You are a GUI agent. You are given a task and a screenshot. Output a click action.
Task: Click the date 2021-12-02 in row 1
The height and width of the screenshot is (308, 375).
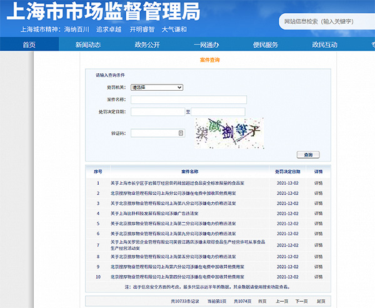(287, 183)
